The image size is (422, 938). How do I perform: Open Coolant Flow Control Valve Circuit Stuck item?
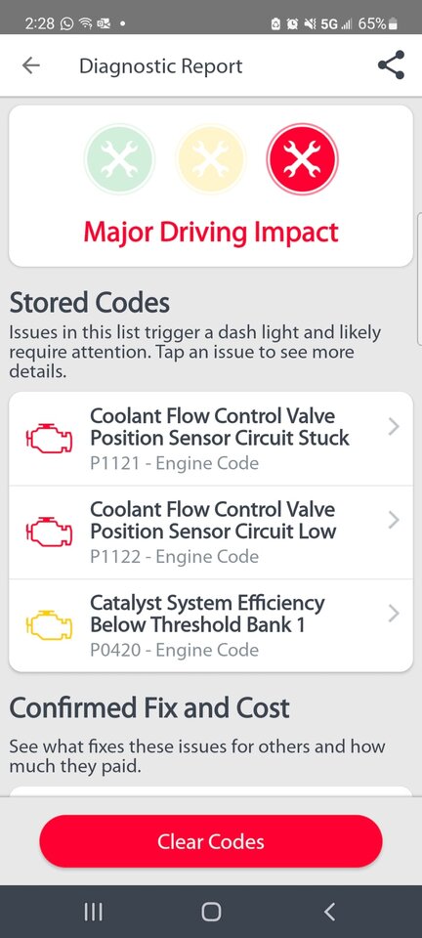click(210, 439)
